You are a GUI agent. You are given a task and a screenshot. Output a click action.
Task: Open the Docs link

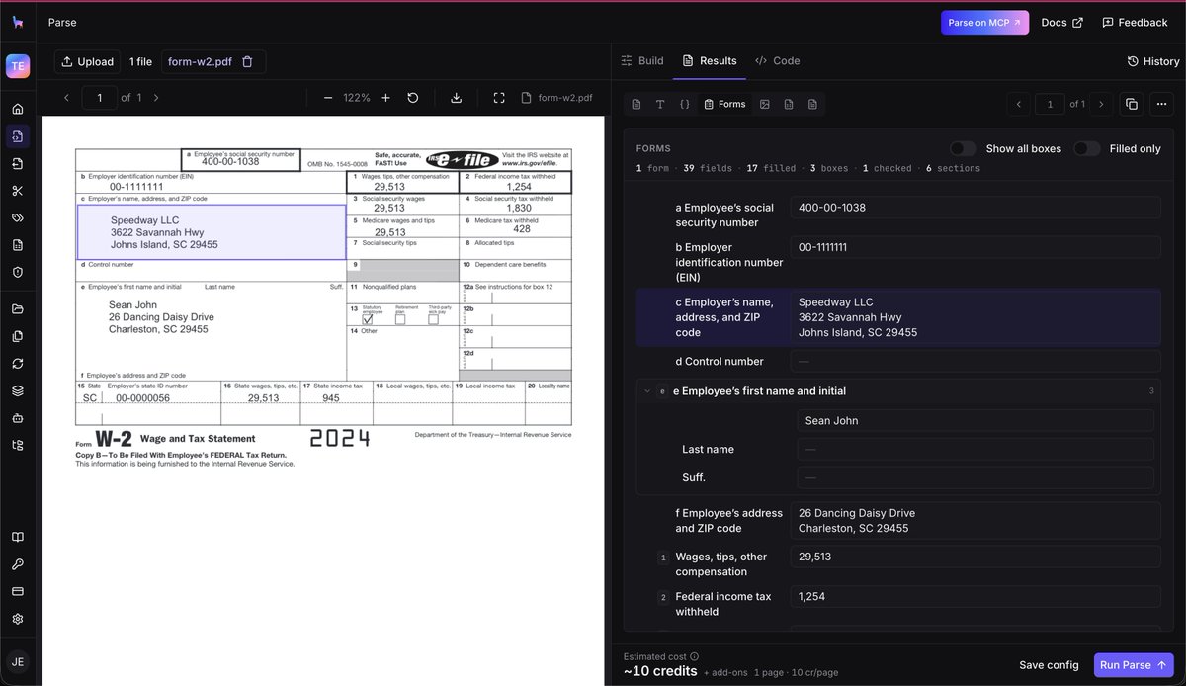1061,22
